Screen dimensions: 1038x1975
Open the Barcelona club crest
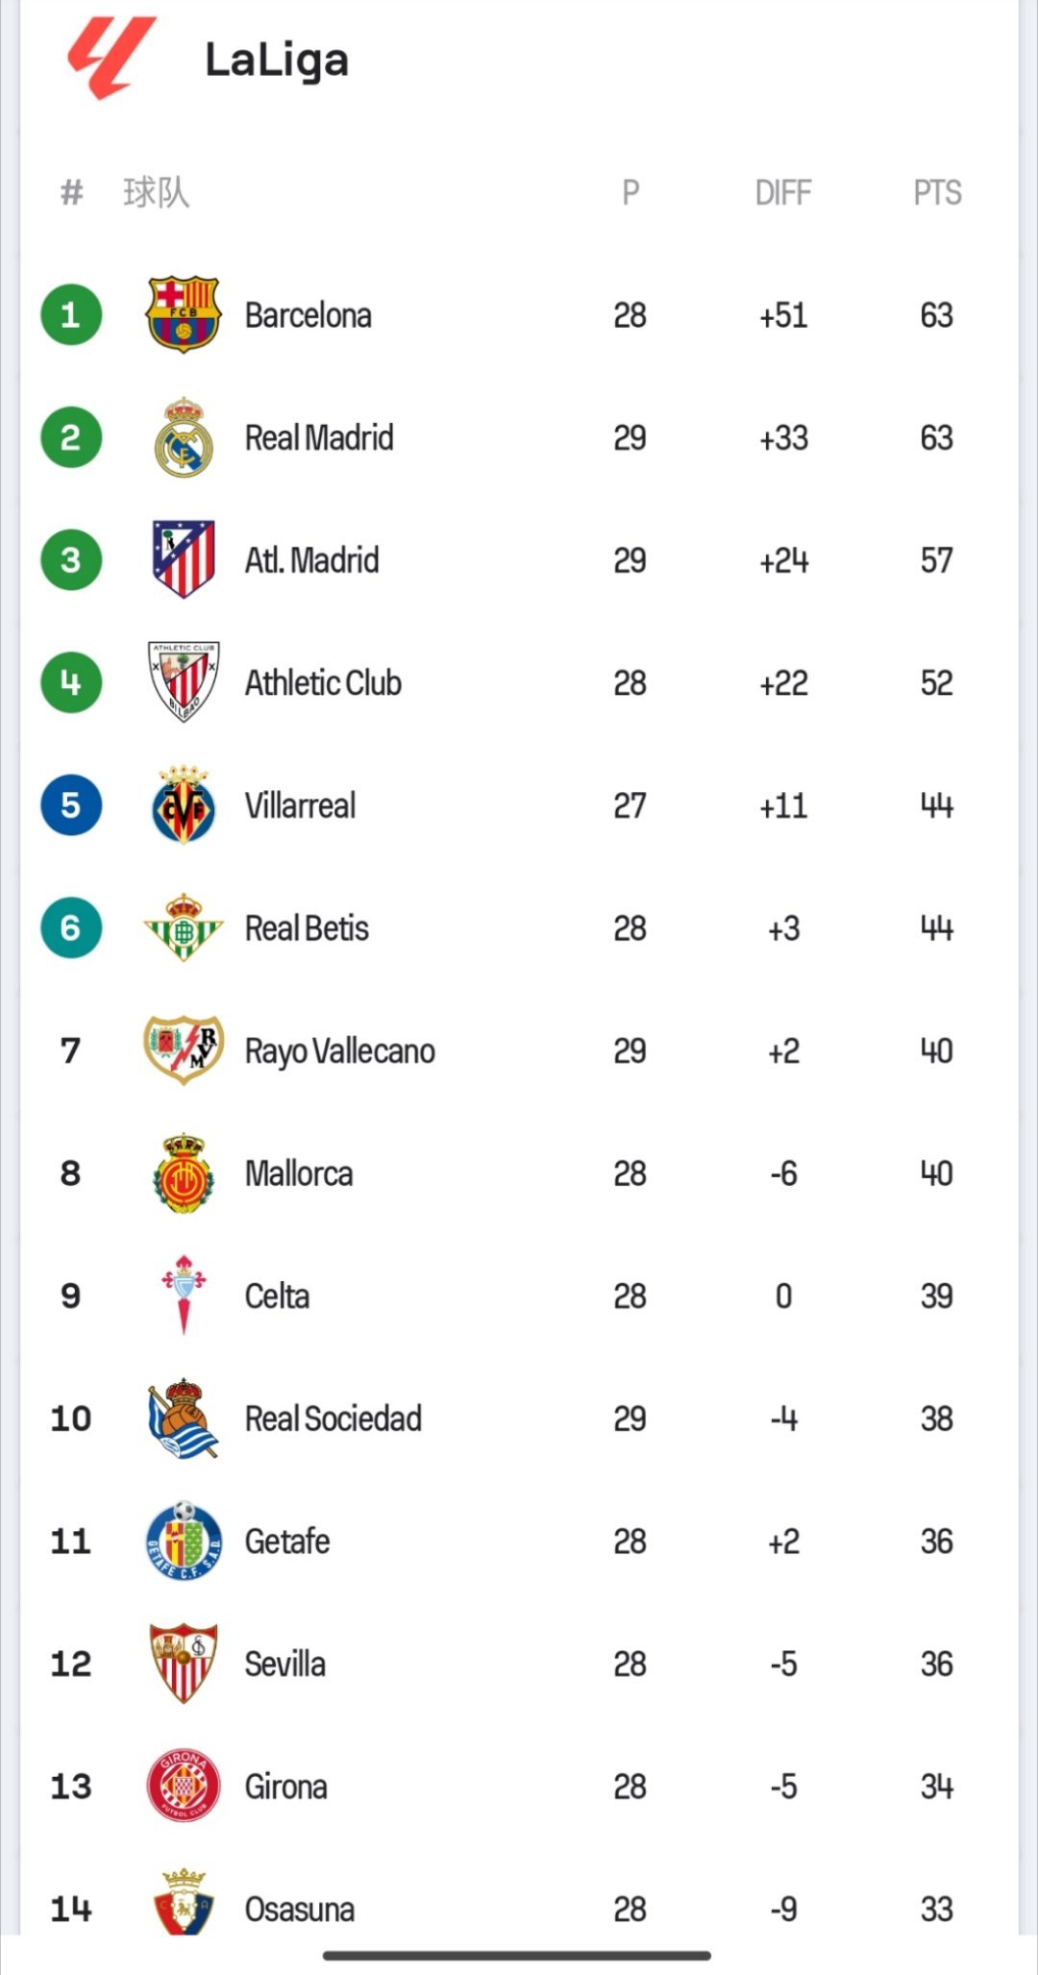183,314
